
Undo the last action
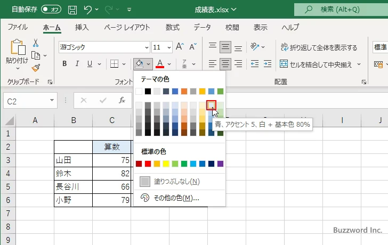pyautogui.click(x=87, y=10)
